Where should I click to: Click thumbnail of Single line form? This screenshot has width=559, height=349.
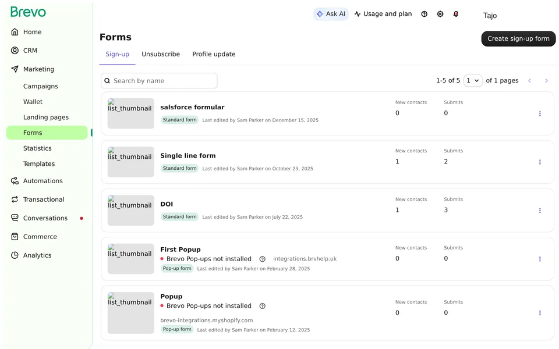pyautogui.click(x=131, y=162)
